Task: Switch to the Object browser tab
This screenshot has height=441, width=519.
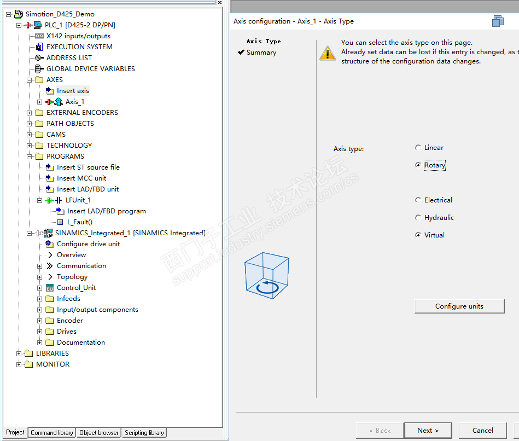Action: coord(98,433)
